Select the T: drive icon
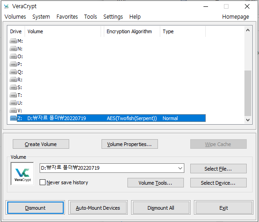This screenshot has height=222, width=259. [x=13, y=95]
